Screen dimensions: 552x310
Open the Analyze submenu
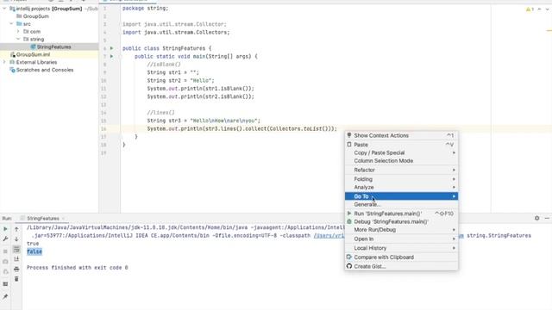point(401,187)
